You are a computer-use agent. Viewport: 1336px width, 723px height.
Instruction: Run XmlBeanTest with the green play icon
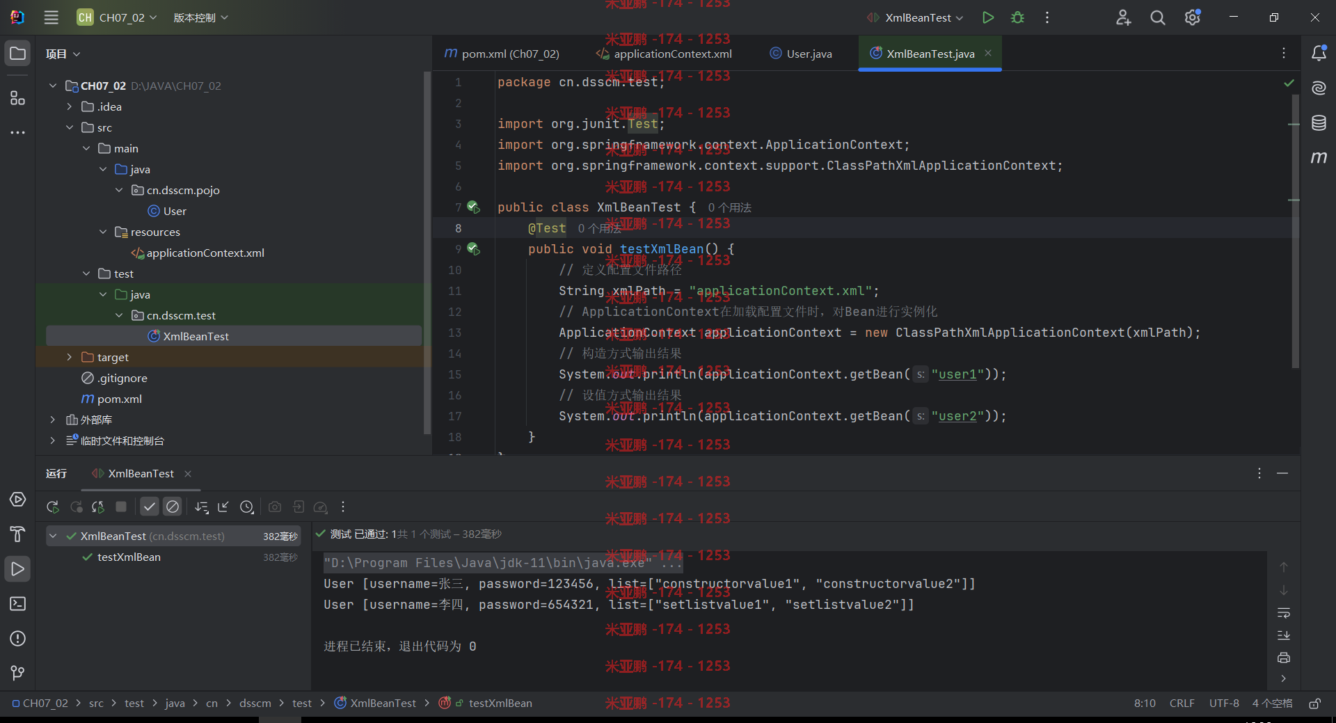(x=987, y=17)
